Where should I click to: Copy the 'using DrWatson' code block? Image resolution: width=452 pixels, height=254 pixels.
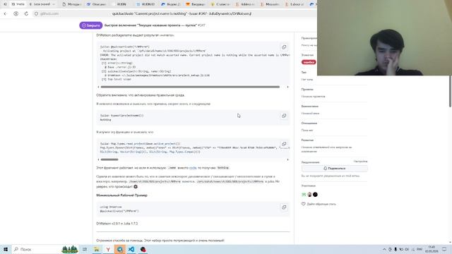(x=284, y=207)
